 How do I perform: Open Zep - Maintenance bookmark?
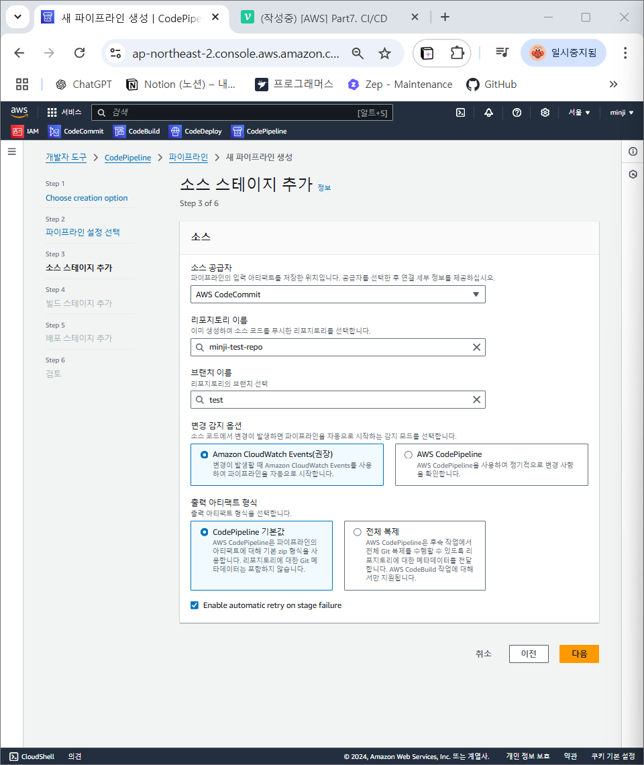[x=400, y=85]
